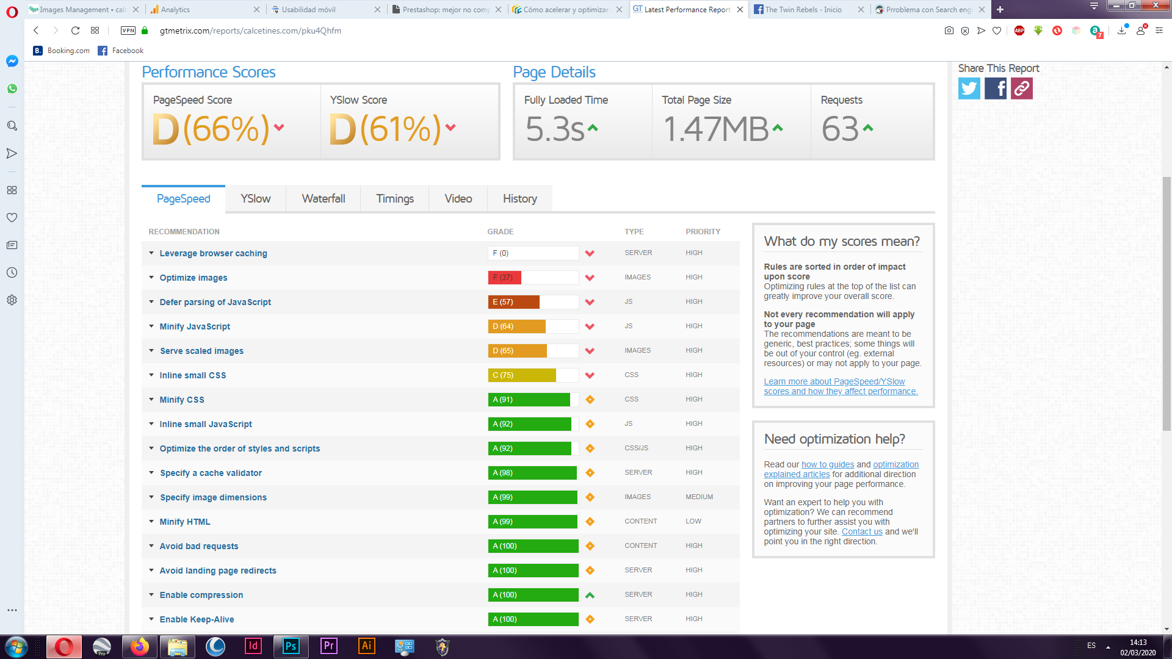Expand Leverage browser caching recommendation

tap(213, 253)
